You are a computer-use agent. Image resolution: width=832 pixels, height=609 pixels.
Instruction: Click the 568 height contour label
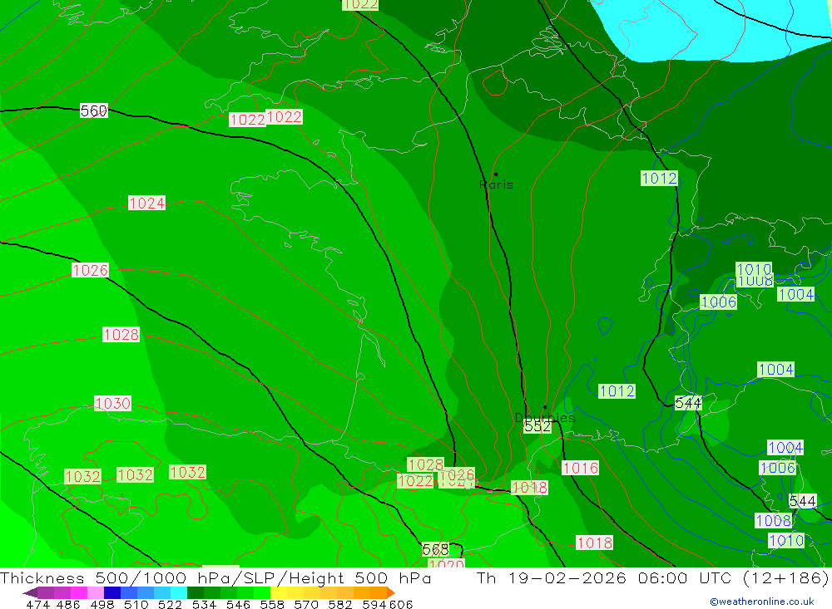436,550
